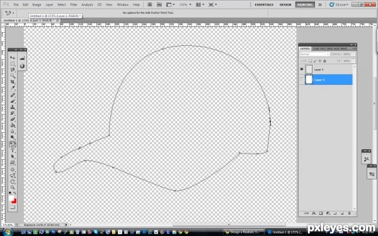Image resolution: width=378 pixels, height=236 pixels.
Task: Switch to the MAS panel tab
Action: point(343,48)
